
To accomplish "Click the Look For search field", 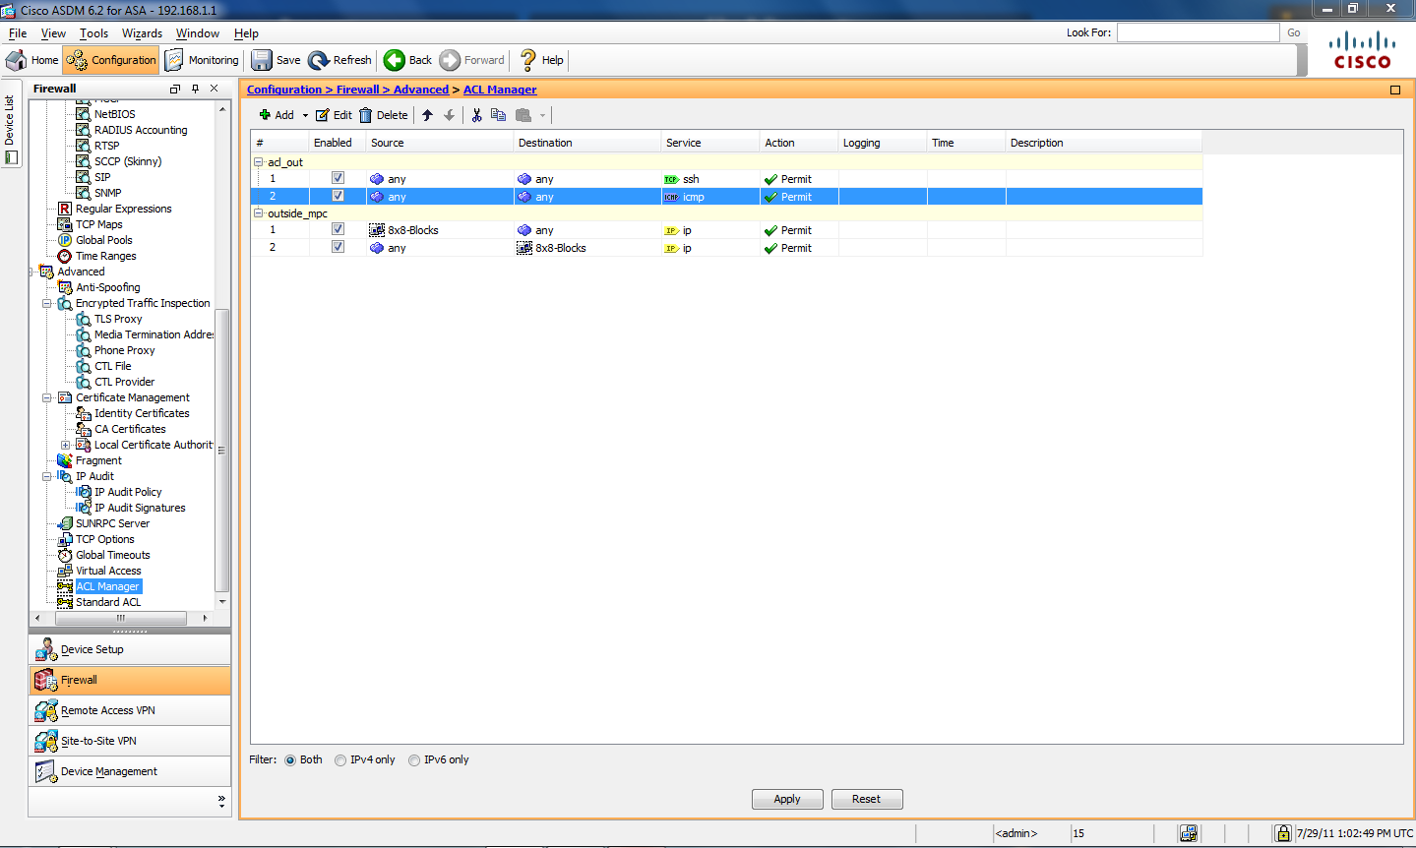I will click(x=1198, y=32).
